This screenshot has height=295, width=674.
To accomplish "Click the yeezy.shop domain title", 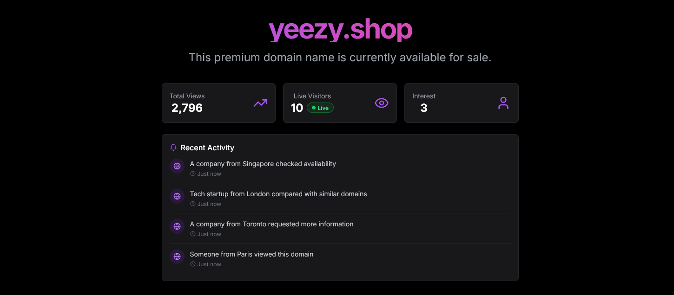I will point(340,30).
